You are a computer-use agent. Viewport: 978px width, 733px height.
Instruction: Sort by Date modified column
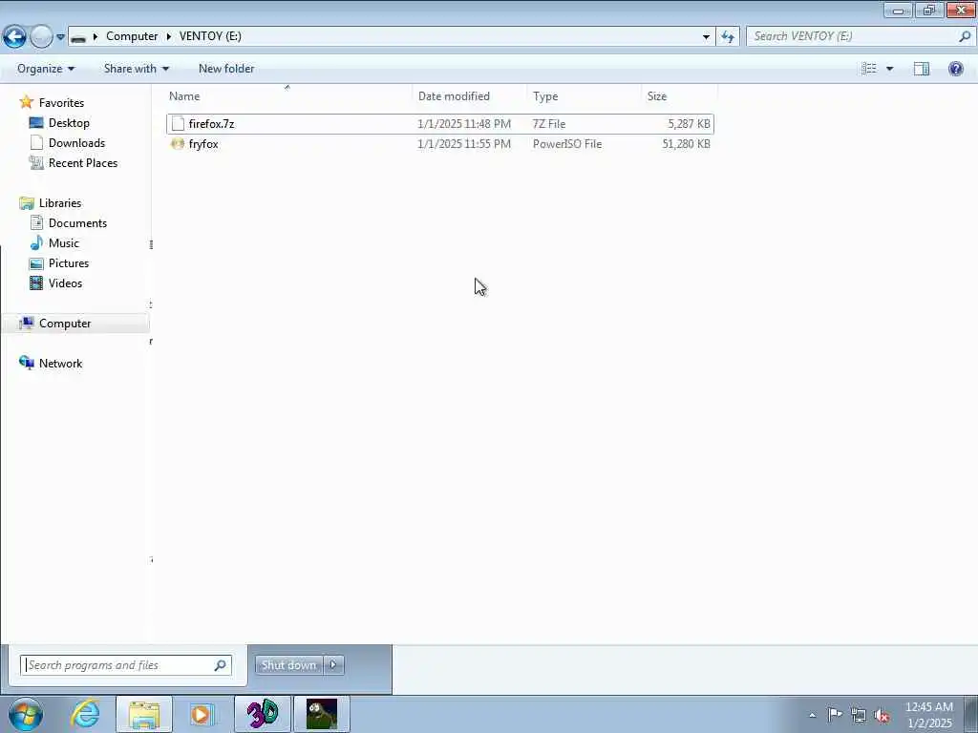pyautogui.click(x=469, y=96)
